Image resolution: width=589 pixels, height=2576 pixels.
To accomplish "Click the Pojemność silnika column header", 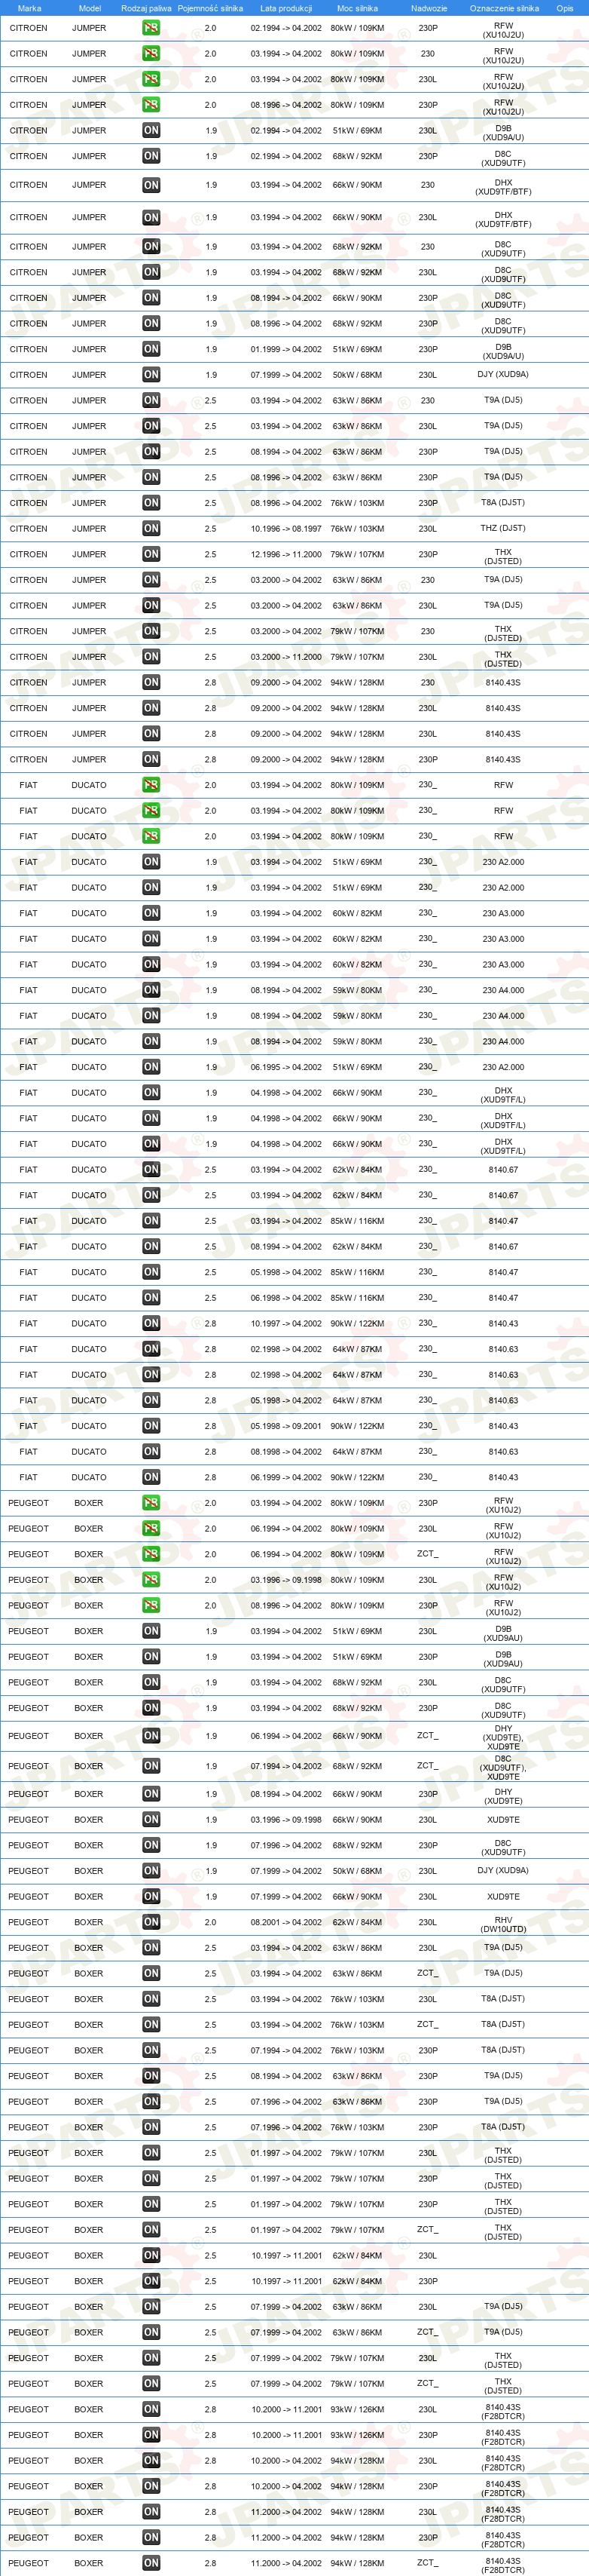I will pos(211,8).
